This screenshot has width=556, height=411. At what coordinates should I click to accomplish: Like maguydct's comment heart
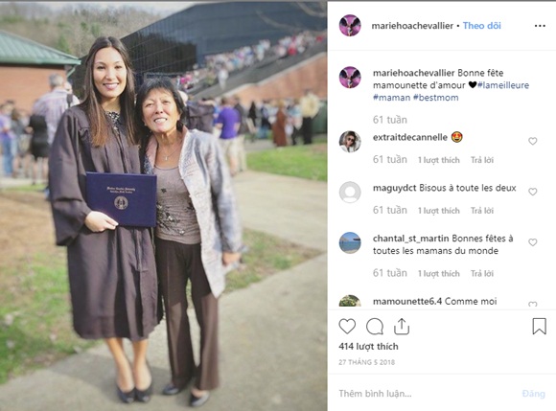[533, 192]
